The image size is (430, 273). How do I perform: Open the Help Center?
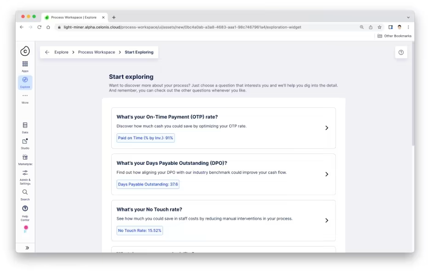tap(25, 213)
